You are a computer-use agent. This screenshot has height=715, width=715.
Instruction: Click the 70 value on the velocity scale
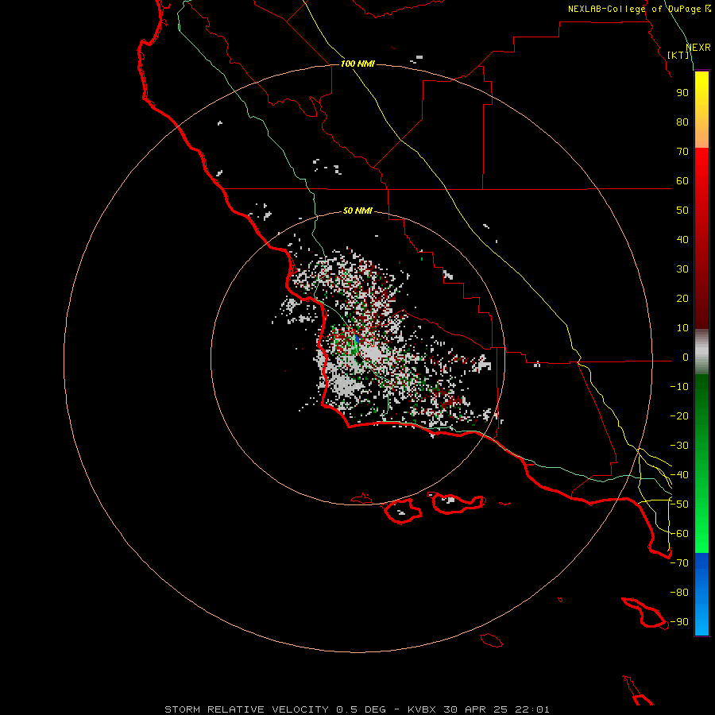tap(682, 152)
